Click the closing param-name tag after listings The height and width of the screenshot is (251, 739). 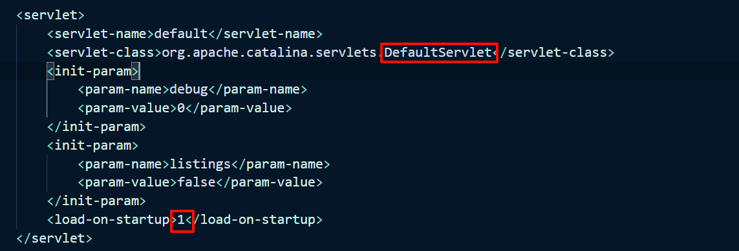pyautogui.click(x=281, y=164)
